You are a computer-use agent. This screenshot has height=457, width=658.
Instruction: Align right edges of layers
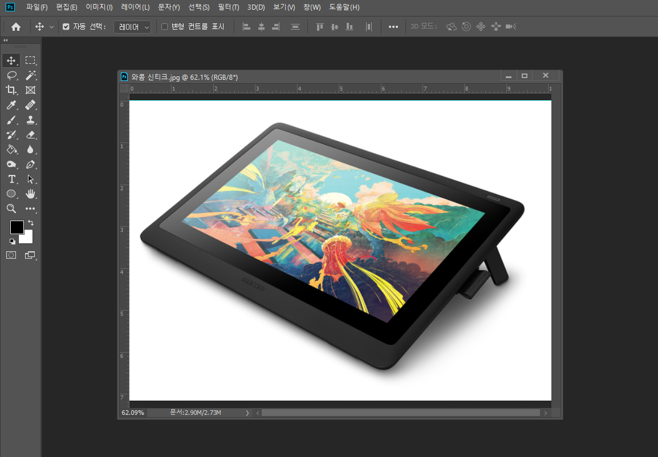[x=276, y=27]
